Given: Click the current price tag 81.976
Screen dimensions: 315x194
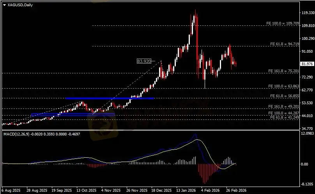Looking at the screenshot, I should pyautogui.click(x=308, y=64).
